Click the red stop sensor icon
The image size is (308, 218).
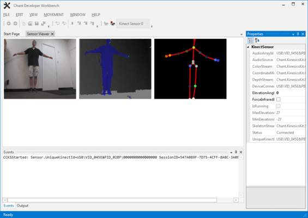[113, 23]
